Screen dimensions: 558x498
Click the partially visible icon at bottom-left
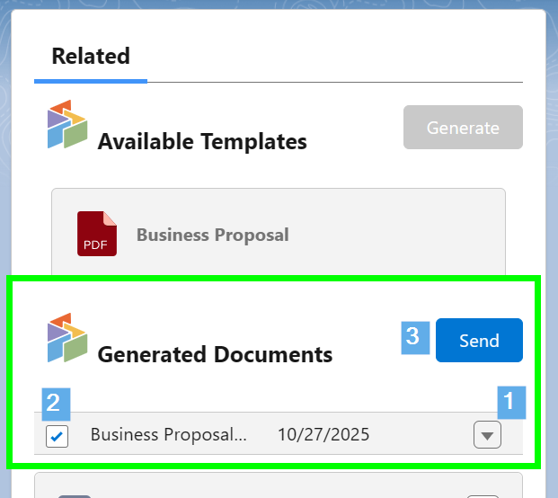tap(72, 494)
